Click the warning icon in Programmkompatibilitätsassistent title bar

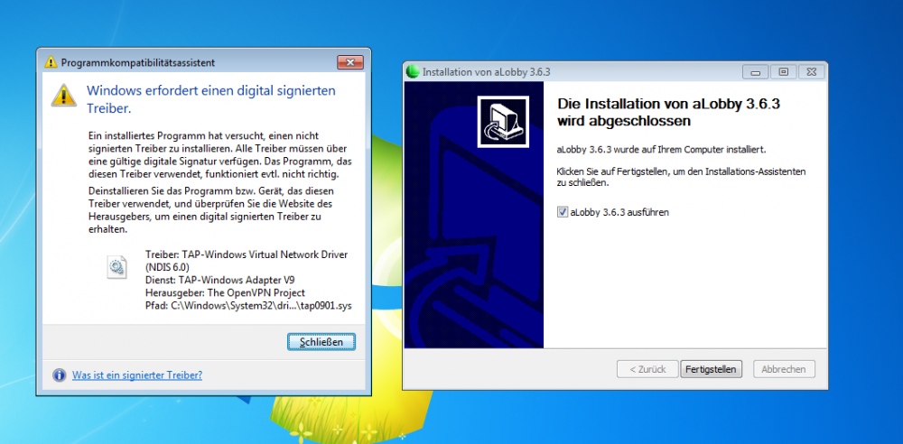[x=51, y=62]
